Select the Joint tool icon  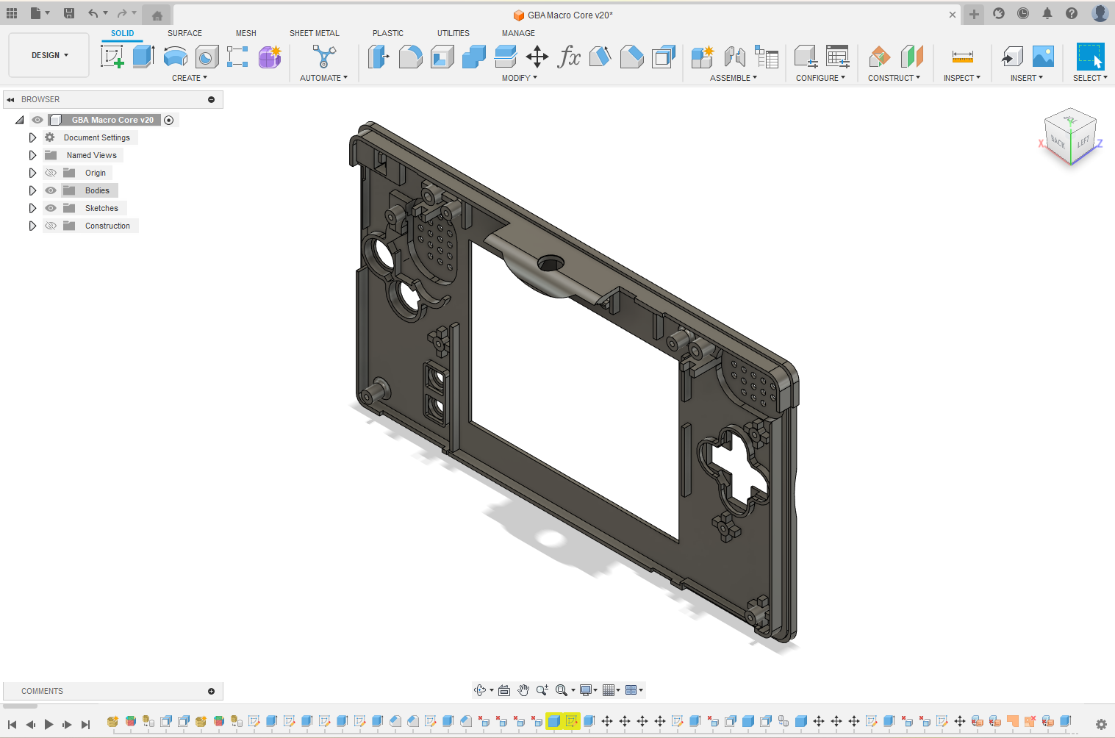[x=734, y=57]
